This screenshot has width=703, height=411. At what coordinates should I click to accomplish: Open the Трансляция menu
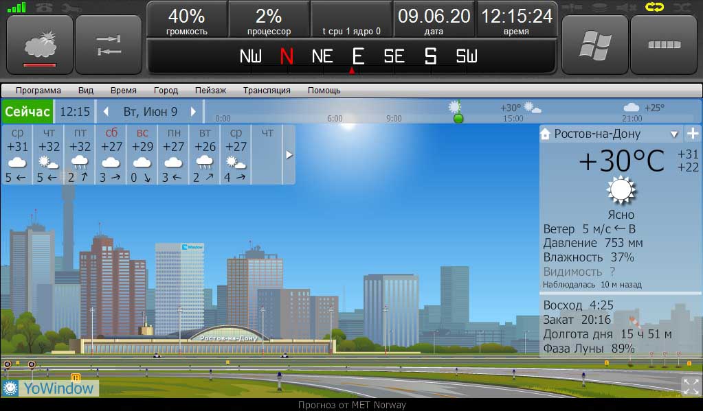267,90
